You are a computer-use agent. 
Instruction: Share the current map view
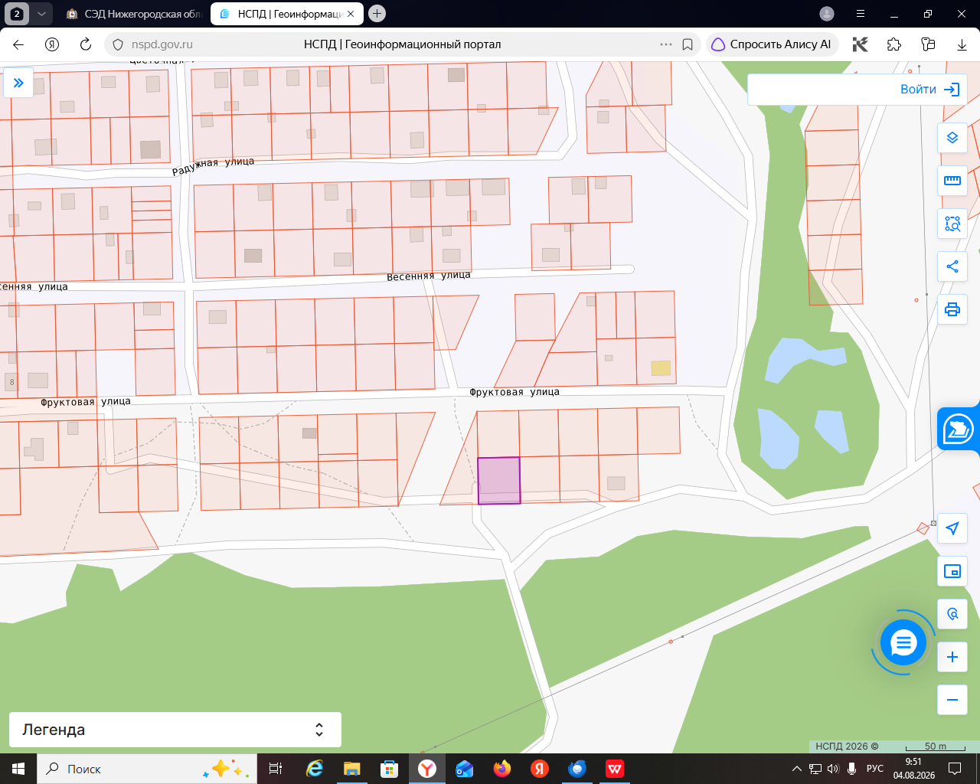click(952, 266)
